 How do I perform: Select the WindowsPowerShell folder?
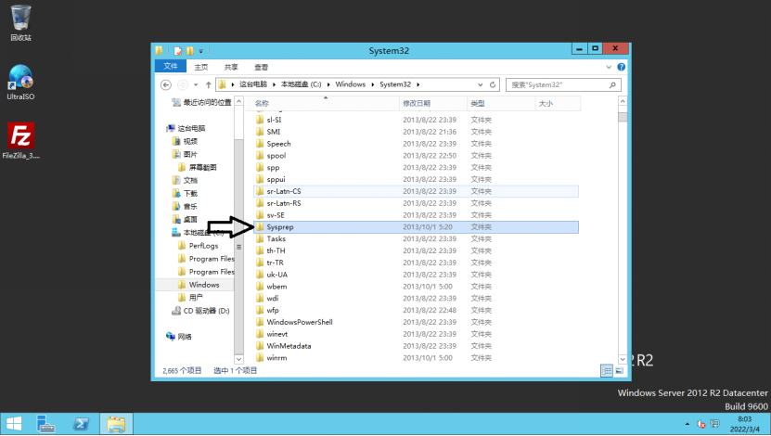coord(416,322)
